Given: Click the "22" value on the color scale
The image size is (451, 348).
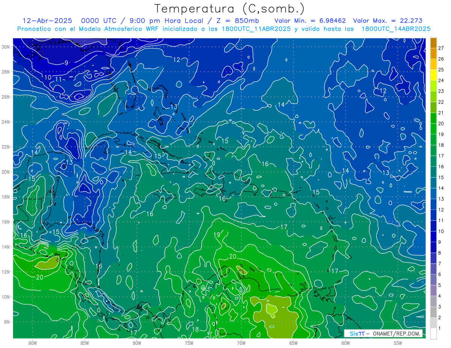Looking at the screenshot, I should coord(441,102).
